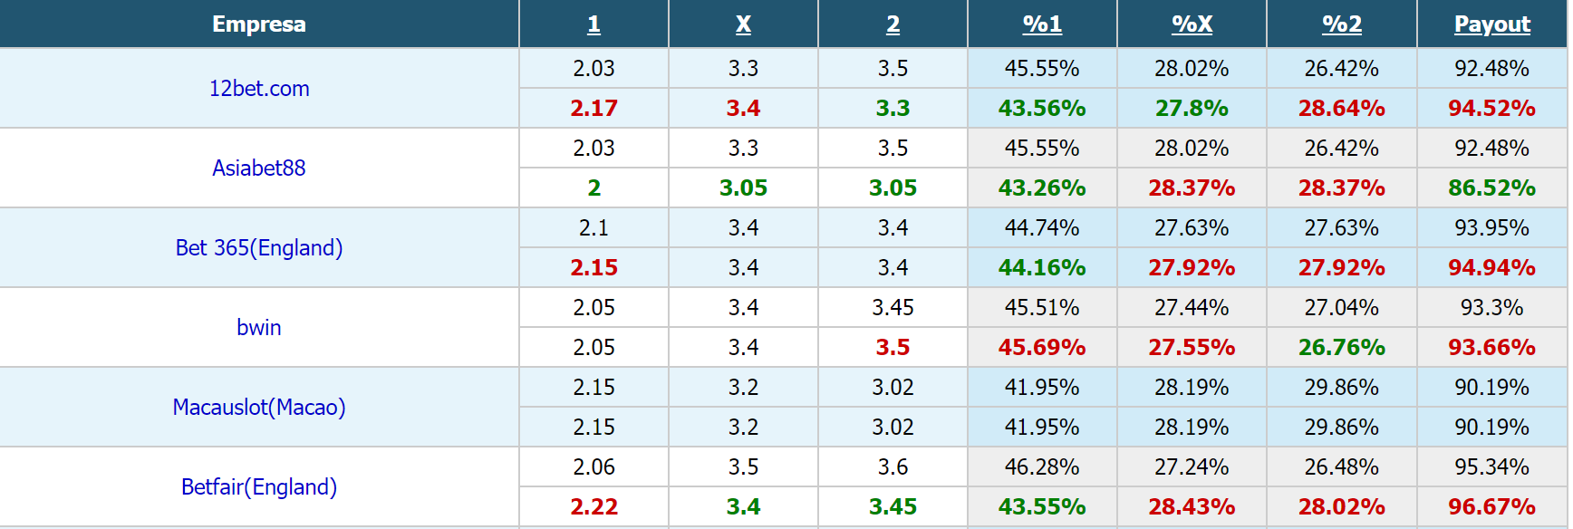Select the 46.28% Betfair value

pos(1042,466)
